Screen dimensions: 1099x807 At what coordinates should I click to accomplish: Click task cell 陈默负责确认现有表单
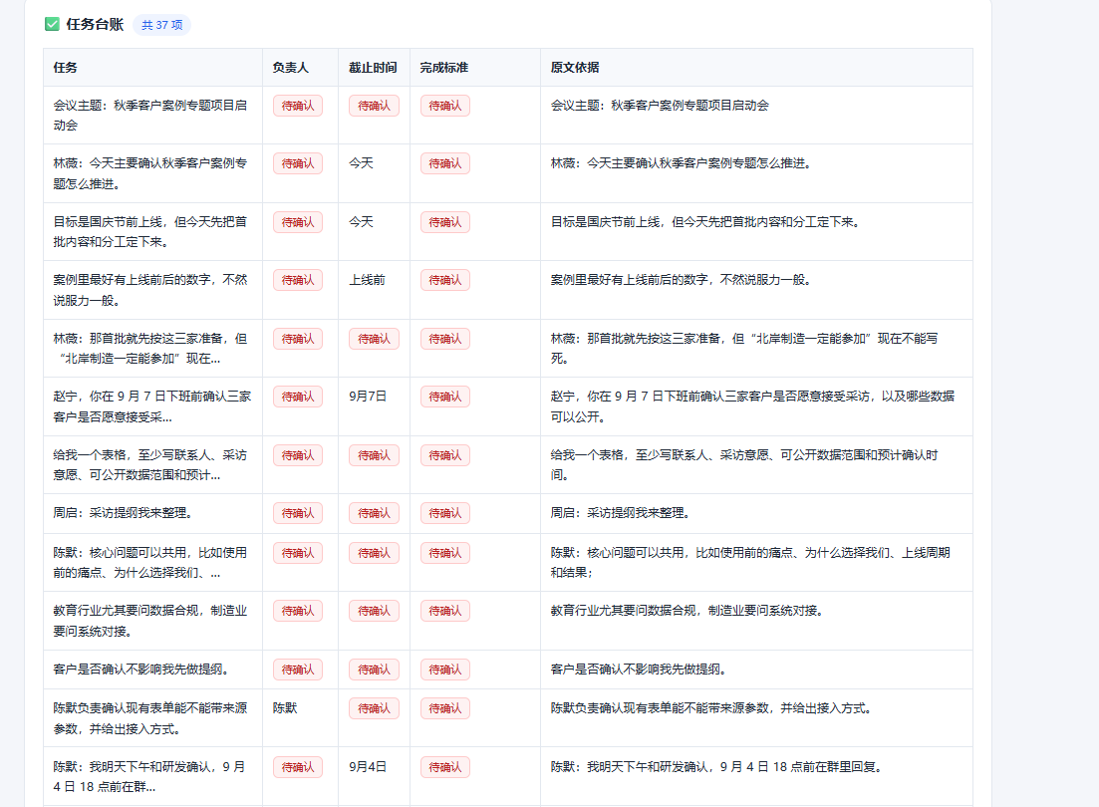150,718
